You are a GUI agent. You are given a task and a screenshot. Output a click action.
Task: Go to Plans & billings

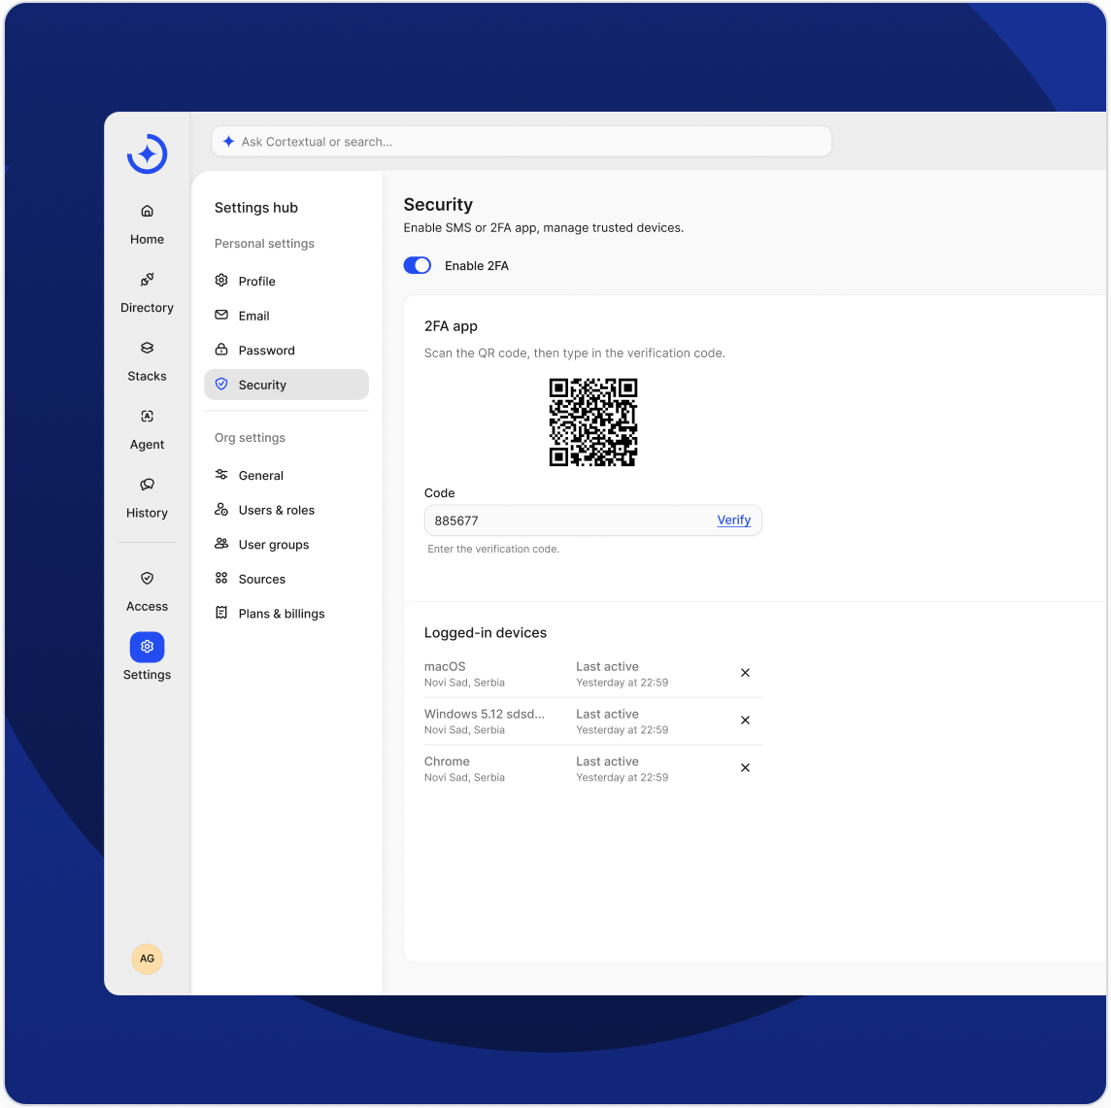(281, 614)
